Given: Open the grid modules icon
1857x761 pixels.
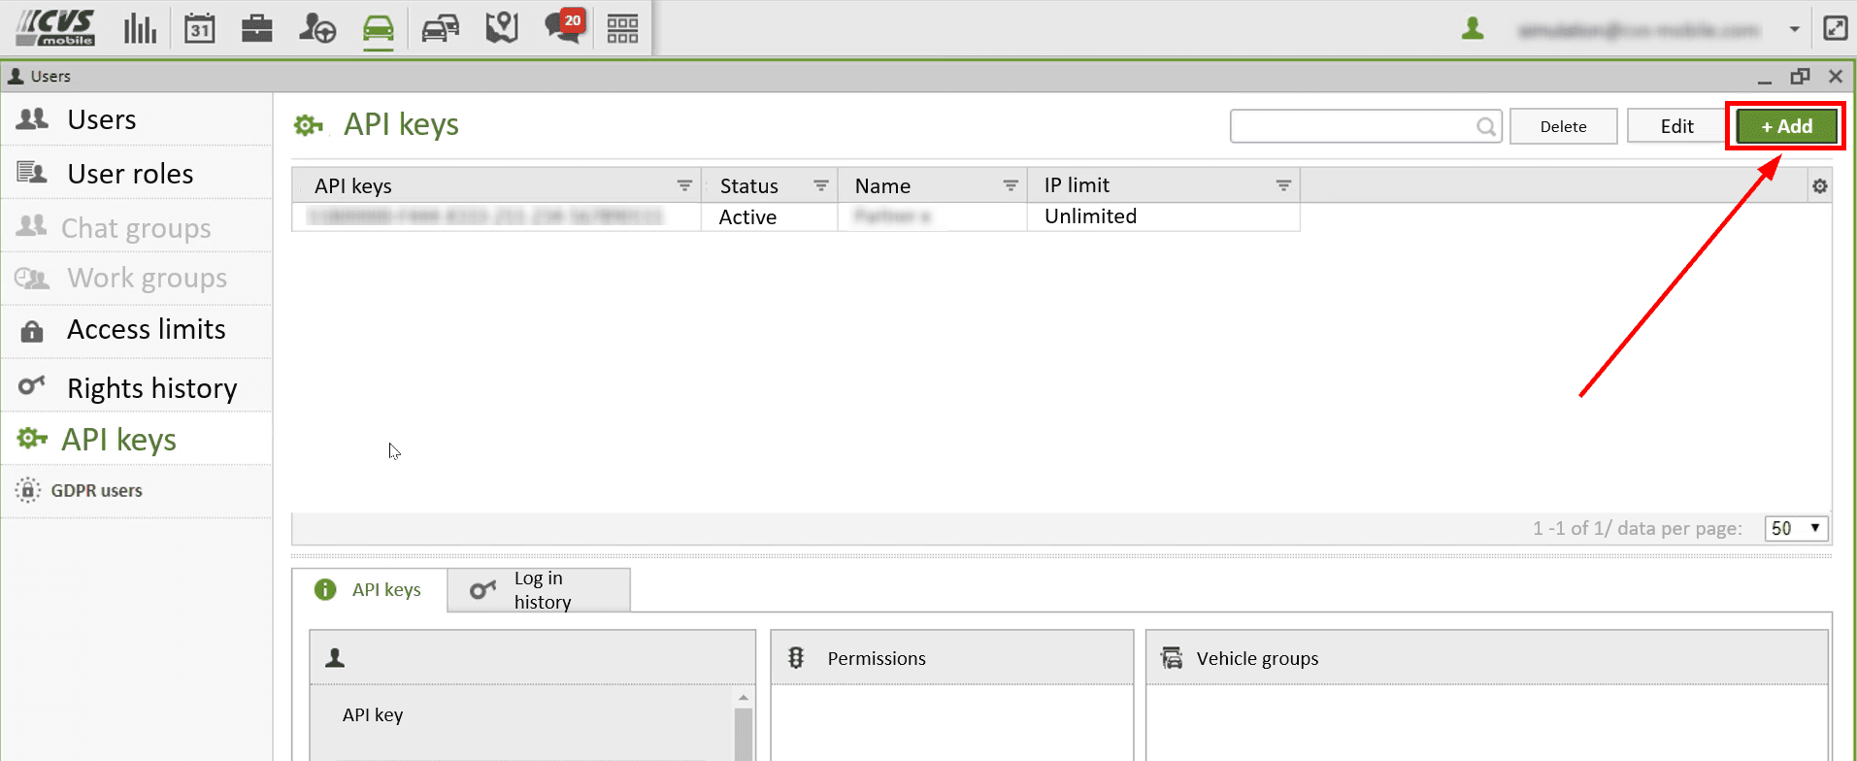Looking at the screenshot, I should coord(622,28).
